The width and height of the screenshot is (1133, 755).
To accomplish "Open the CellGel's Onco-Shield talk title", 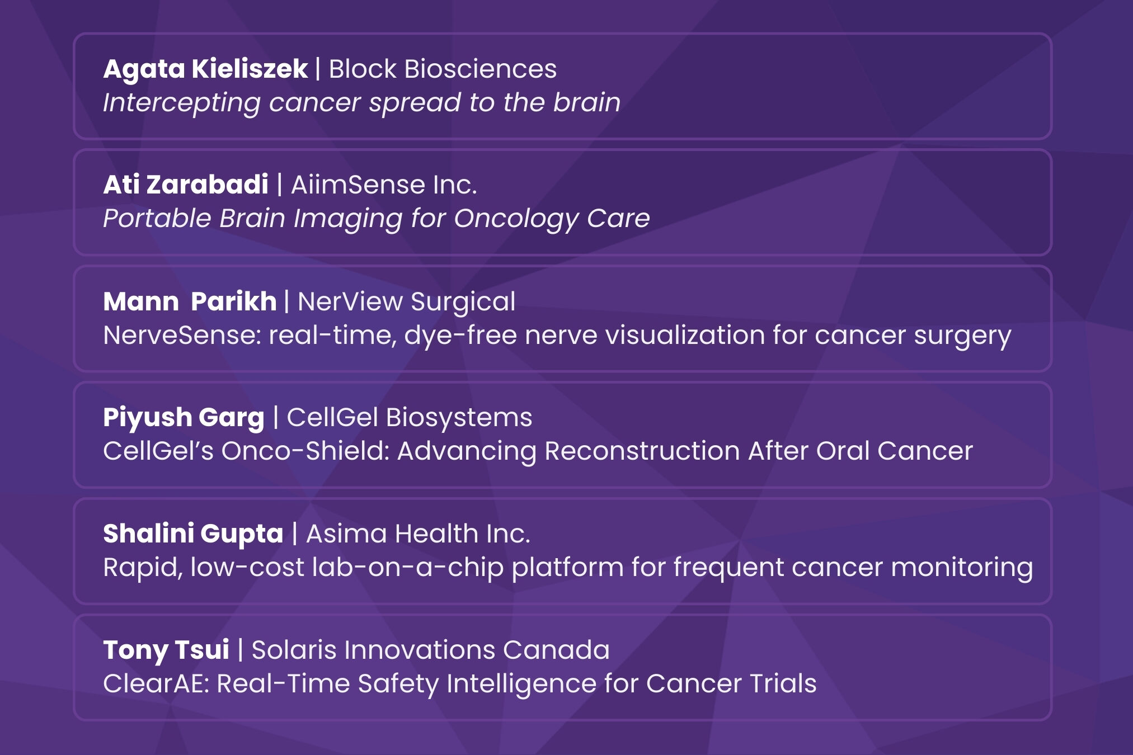I will click(x=538, y=451).
